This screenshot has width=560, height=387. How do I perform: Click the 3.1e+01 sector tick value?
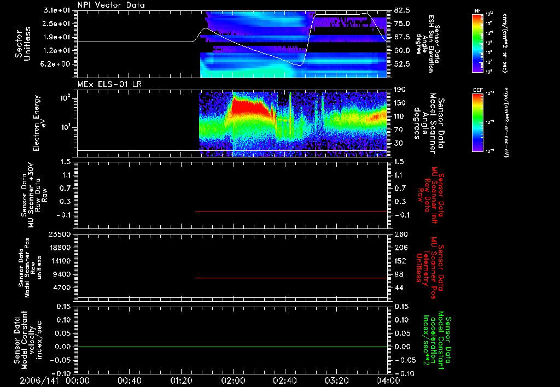pyautogui.click(x=57, y=10)
